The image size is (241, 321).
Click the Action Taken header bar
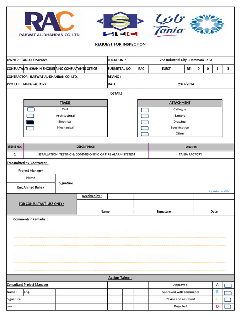tap(120, 278)
